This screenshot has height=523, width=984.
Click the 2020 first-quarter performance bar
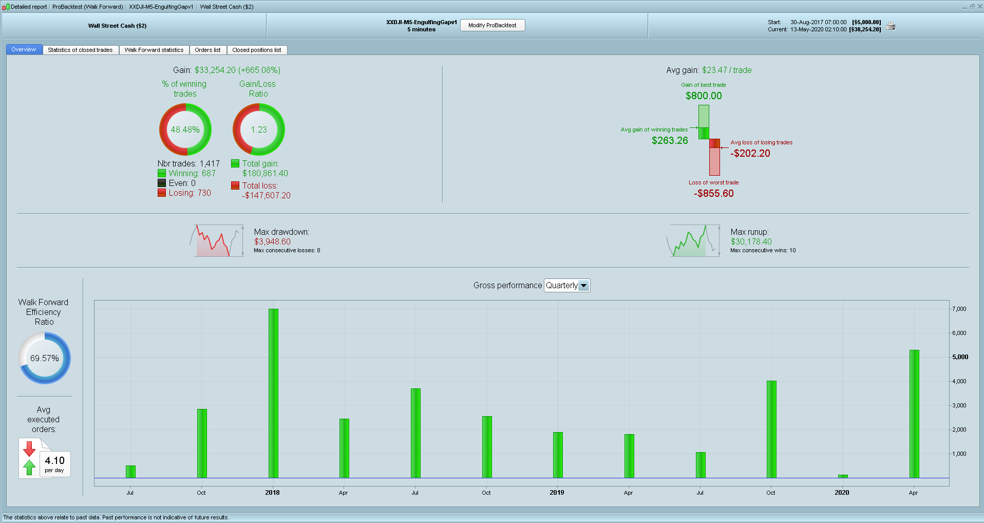tap(843, 477)
